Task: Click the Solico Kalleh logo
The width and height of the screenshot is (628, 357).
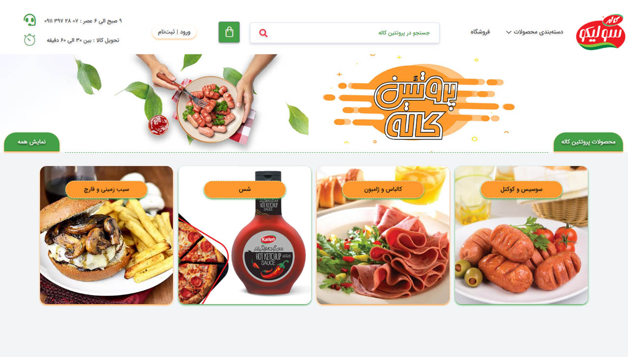Action: click(601, 32)
